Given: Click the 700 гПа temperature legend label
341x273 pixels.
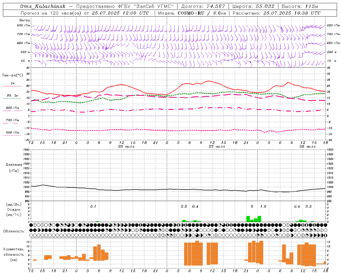Looking at the screenshot, I should pos(12,120).
